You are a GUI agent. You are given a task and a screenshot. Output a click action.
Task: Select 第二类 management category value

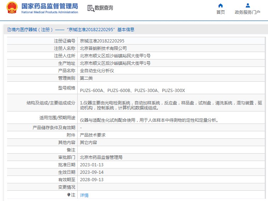click(x=86, y=78)
